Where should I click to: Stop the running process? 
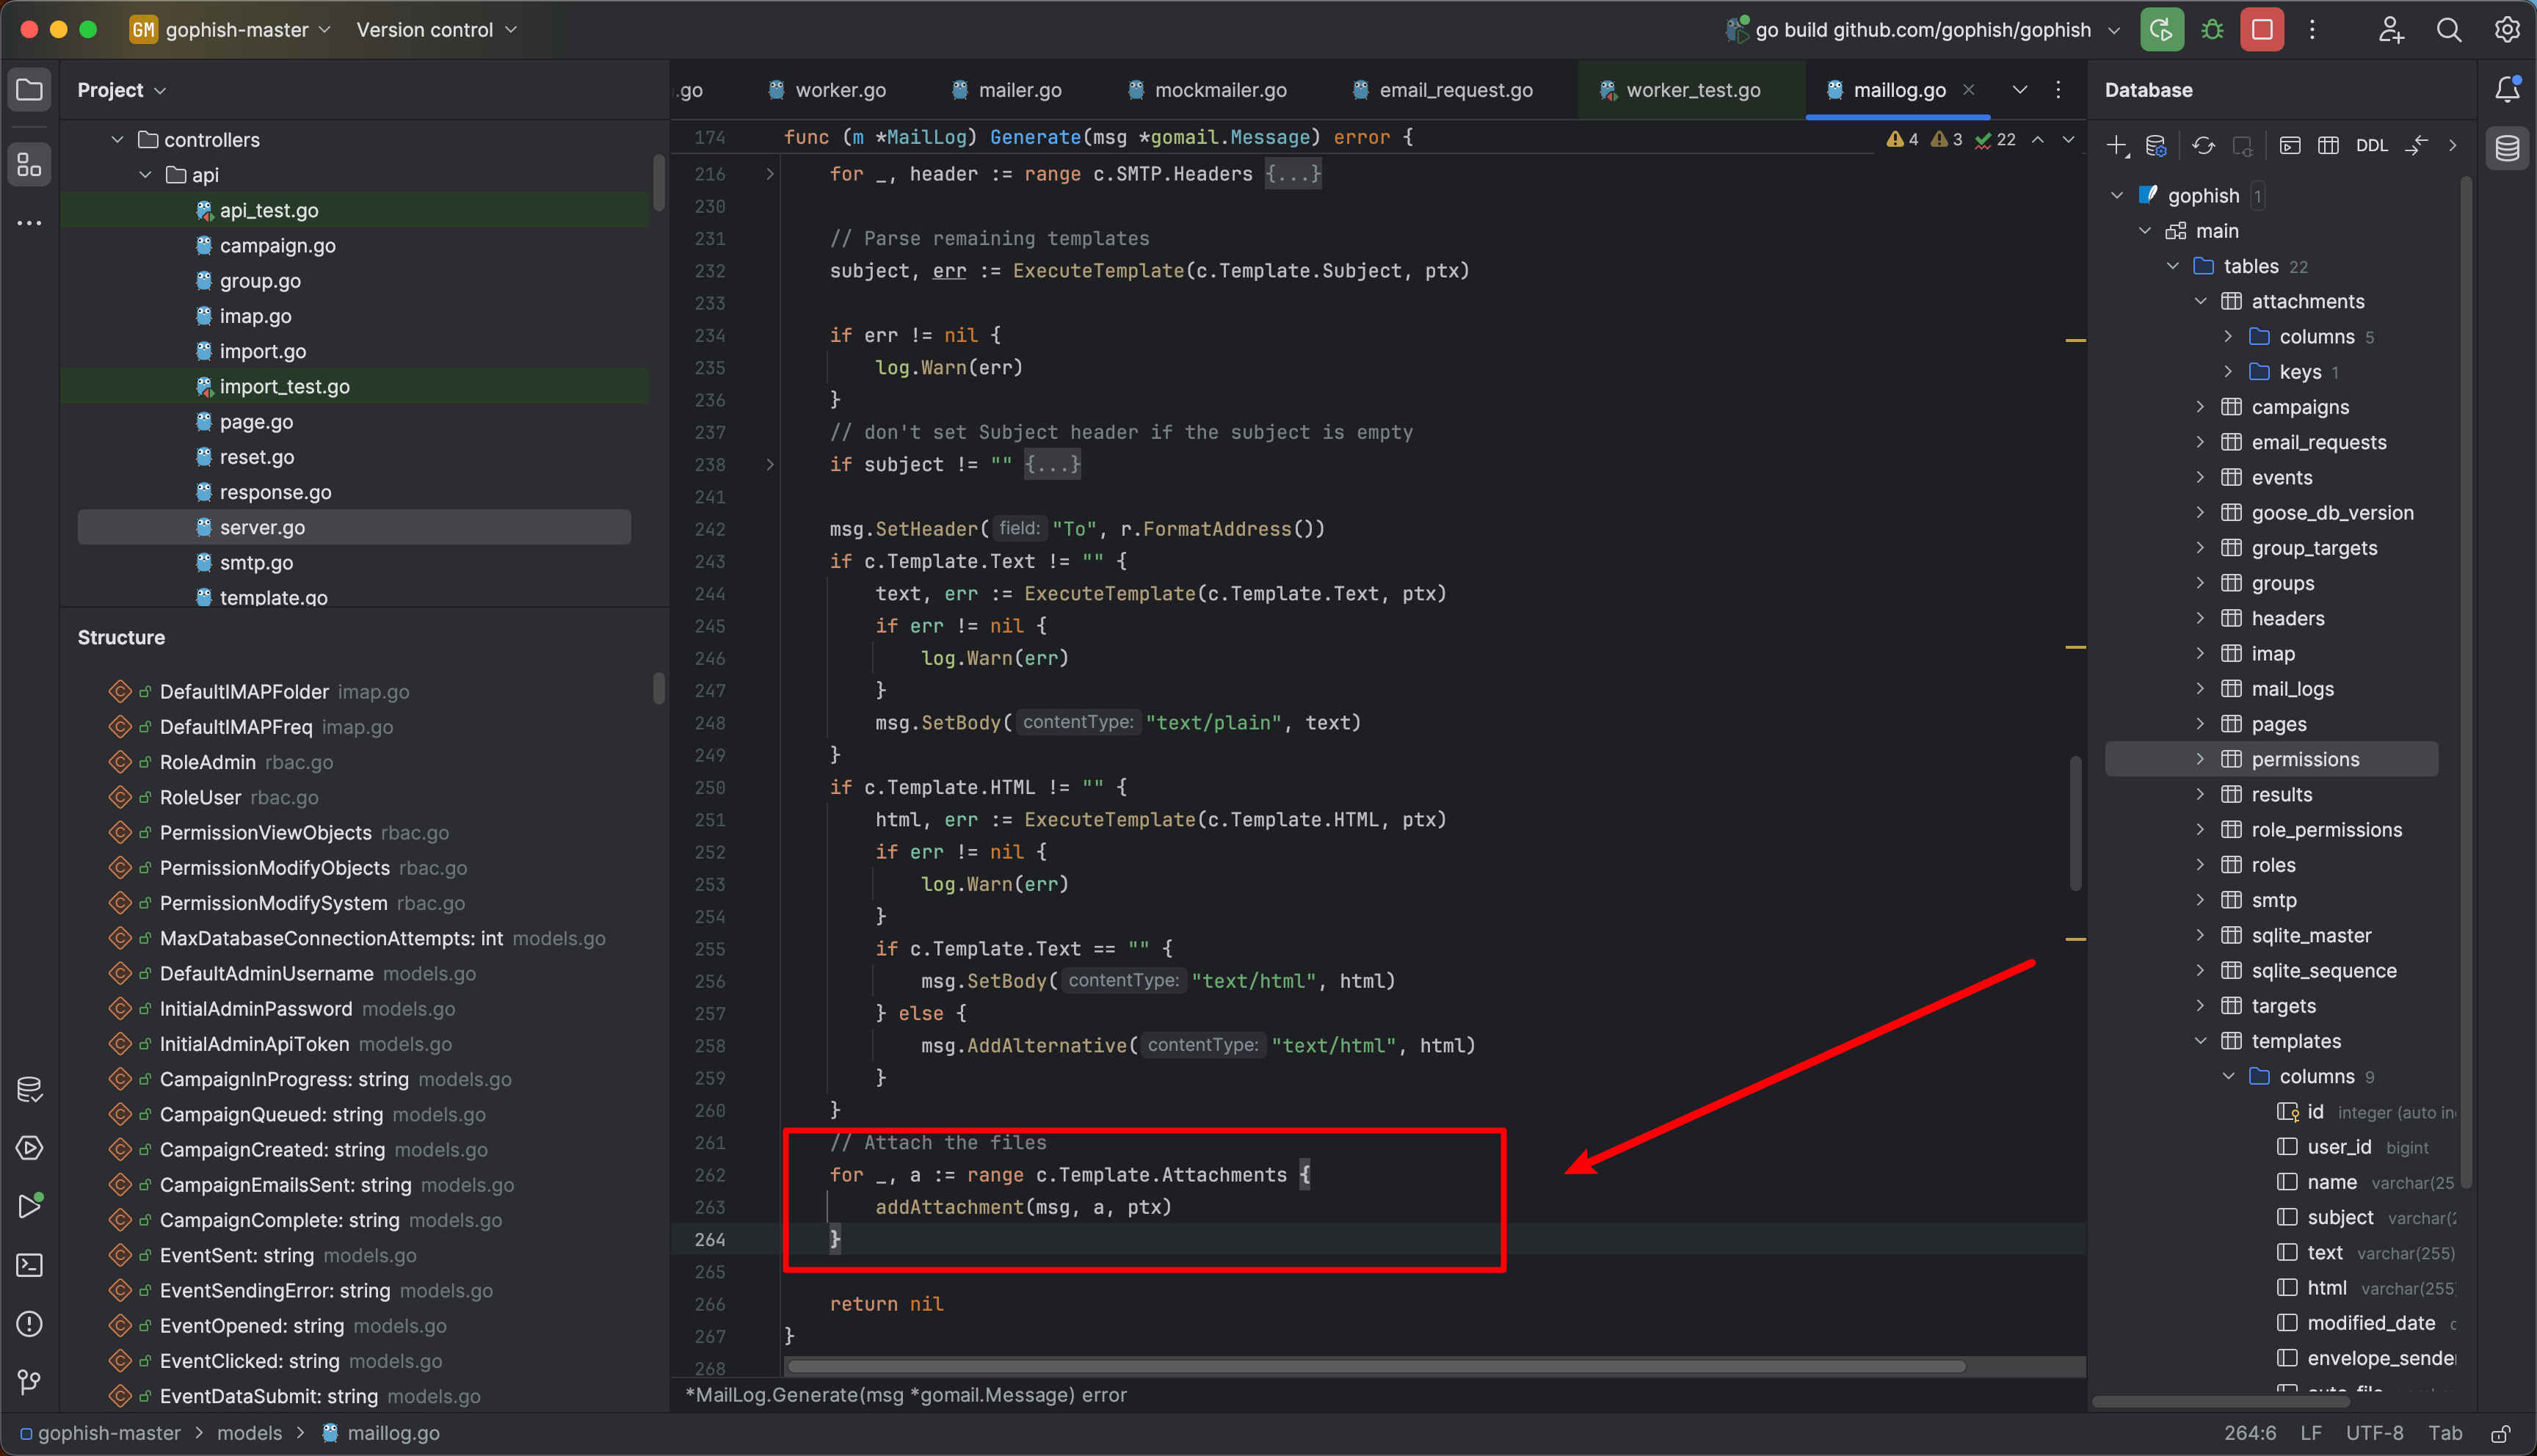click(x=2262, y=30)
